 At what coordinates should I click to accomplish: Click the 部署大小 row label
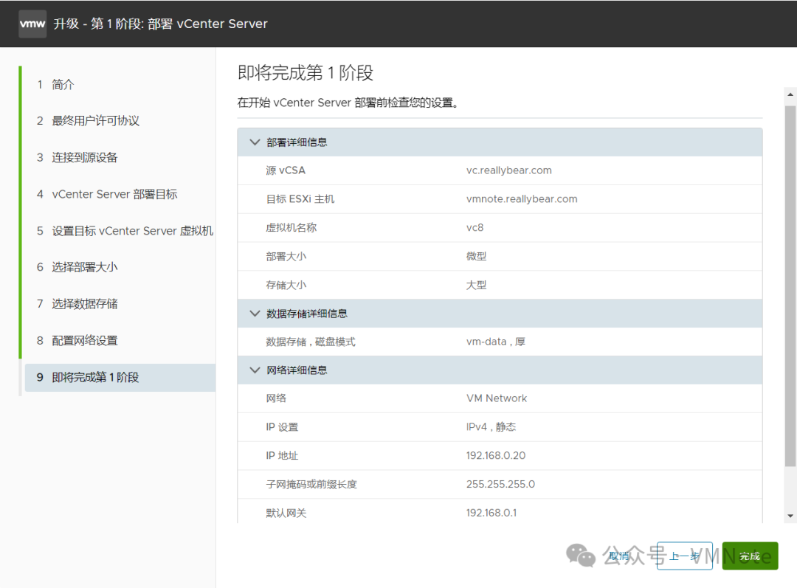tap(286, 256)
